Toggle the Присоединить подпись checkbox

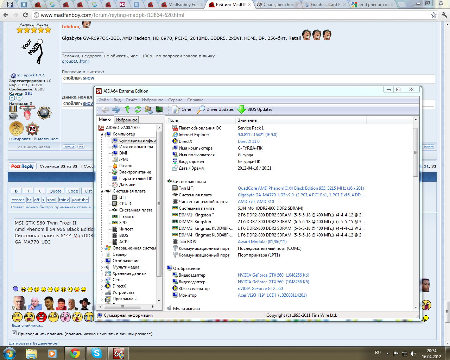[14, 333]
